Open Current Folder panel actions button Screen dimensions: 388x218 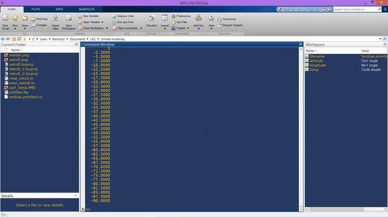76,44
